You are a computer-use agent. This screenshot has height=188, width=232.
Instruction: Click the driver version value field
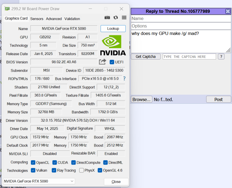pos(78,120)
